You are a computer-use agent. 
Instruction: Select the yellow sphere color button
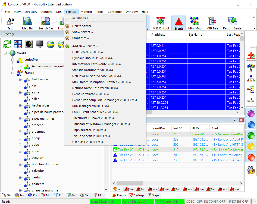pos(251,146)
